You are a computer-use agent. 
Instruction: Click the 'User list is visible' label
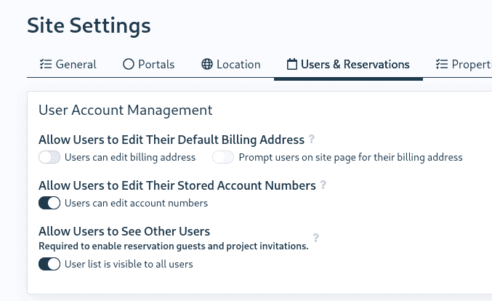(129, 264)
